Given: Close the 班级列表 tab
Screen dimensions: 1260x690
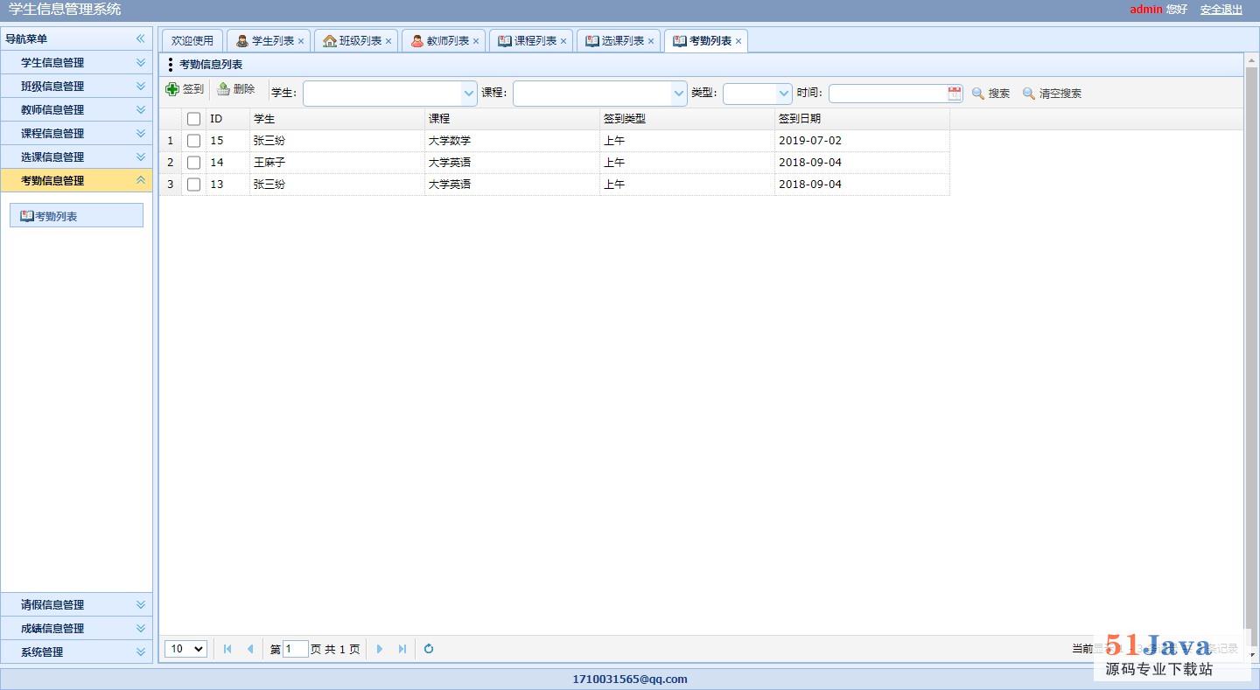Looking at the screenshot, I should (x=388, y=41).
